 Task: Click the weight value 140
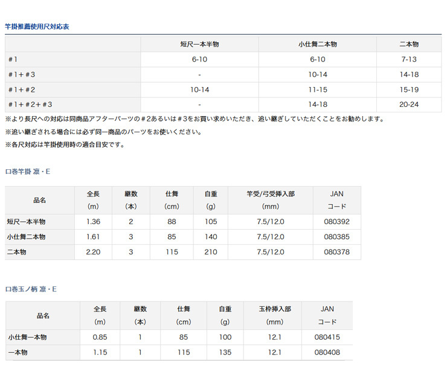click(x=211, y=237)
